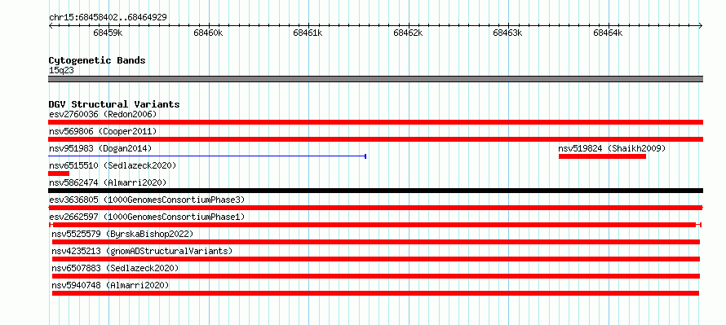This screenshot has width=726, height=325.
Task: Select the short red bar under nsv519824
Action: click(x=602, y=156)
